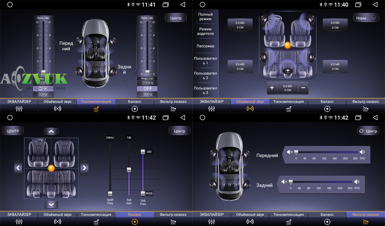Tap the highlighted Баланс target icon

[x=135, y=222]
